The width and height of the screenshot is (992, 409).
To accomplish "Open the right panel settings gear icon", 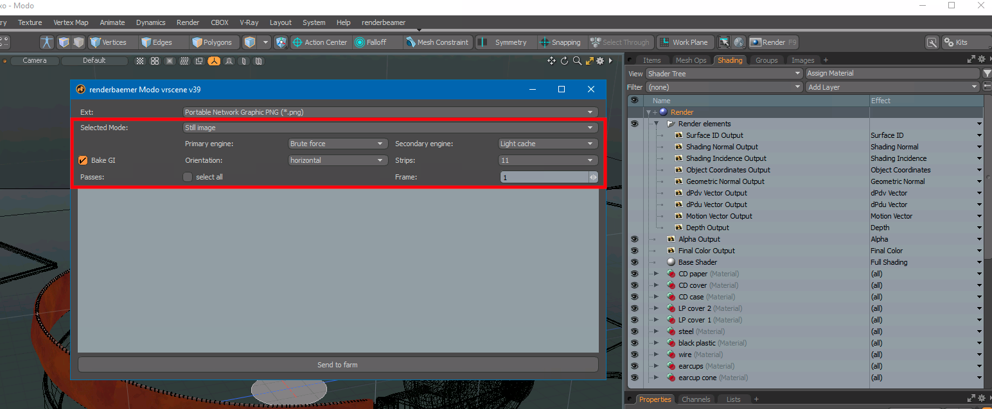I will click(982, 60).
